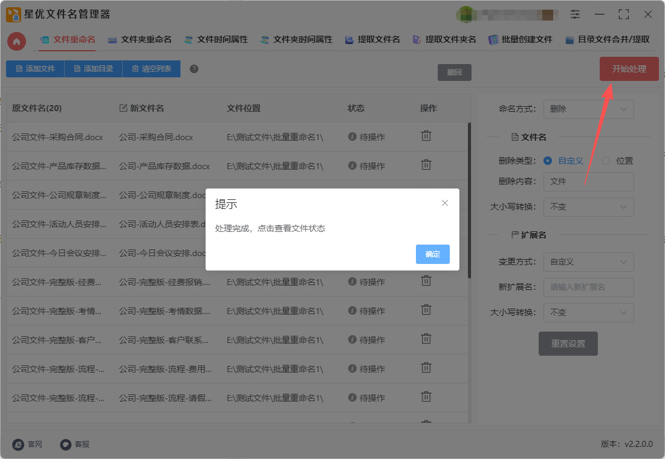Open 官网 official website icon

tap(19, 444)
